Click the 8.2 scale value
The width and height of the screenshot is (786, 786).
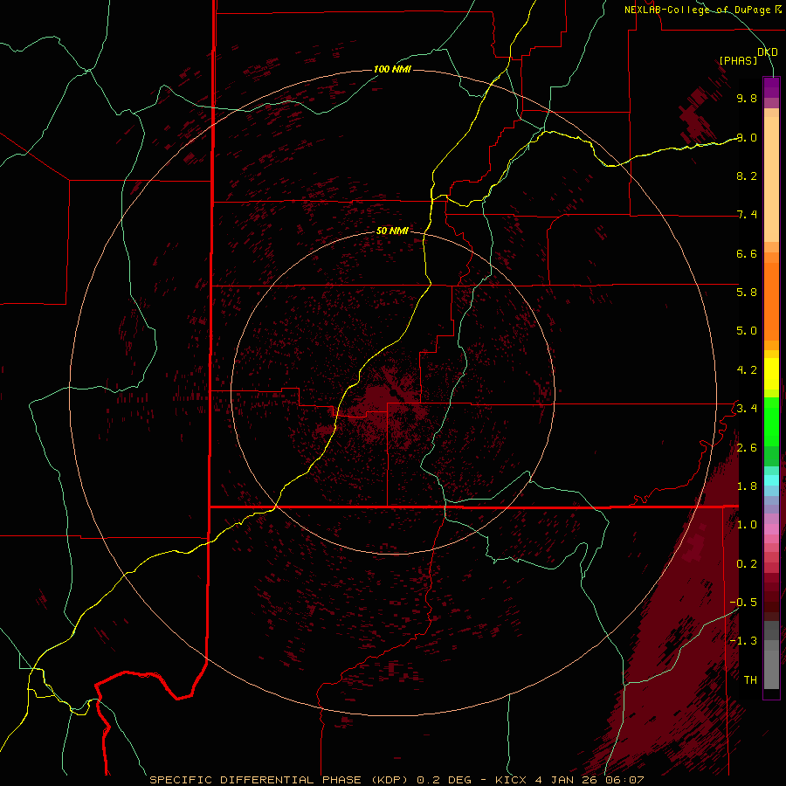point(747,176)
